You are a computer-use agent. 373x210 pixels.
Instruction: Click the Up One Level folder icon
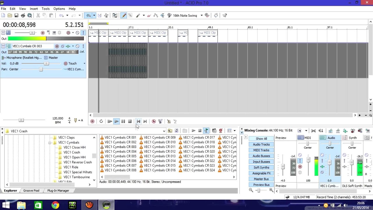click(170, 131)
